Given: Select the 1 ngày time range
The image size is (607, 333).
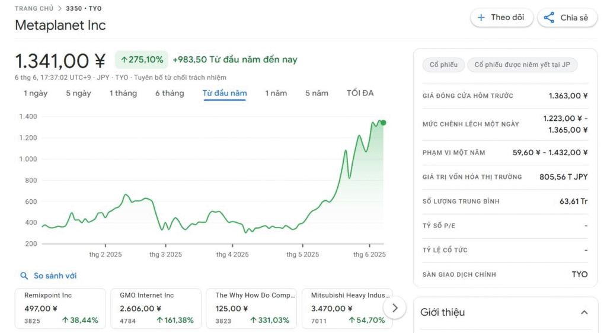Looking at the screenshot, I should (36, 93).
